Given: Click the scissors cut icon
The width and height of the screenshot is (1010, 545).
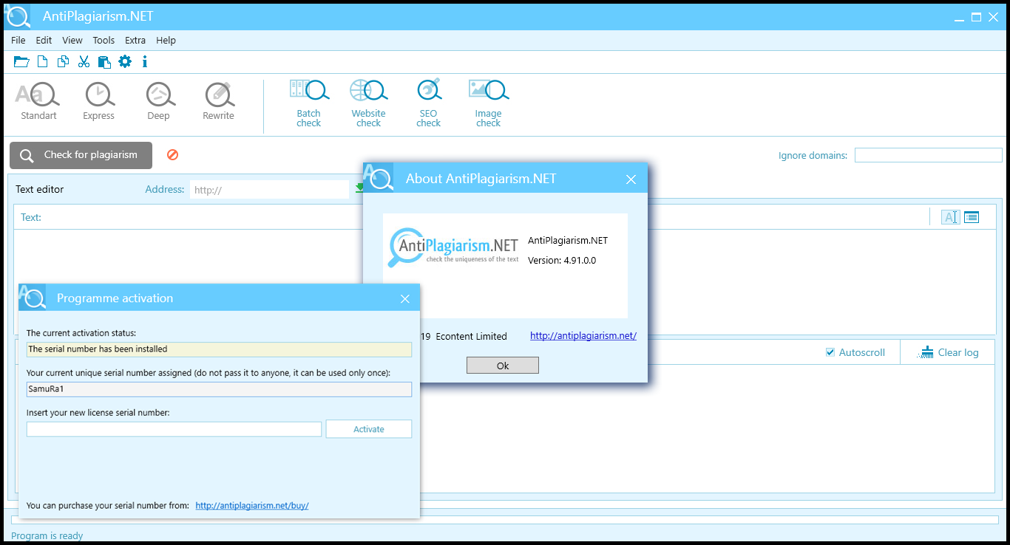Looking at the screenshot, I should (x=84, y=61).
